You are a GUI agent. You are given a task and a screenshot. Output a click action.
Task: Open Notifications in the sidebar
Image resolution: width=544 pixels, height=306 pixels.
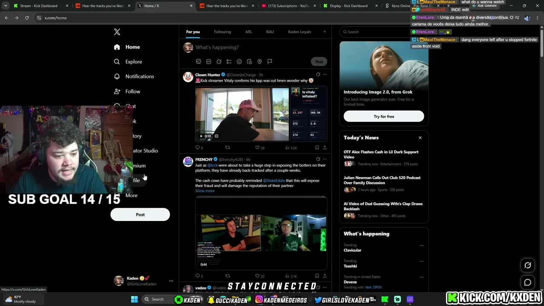(134, 76)
